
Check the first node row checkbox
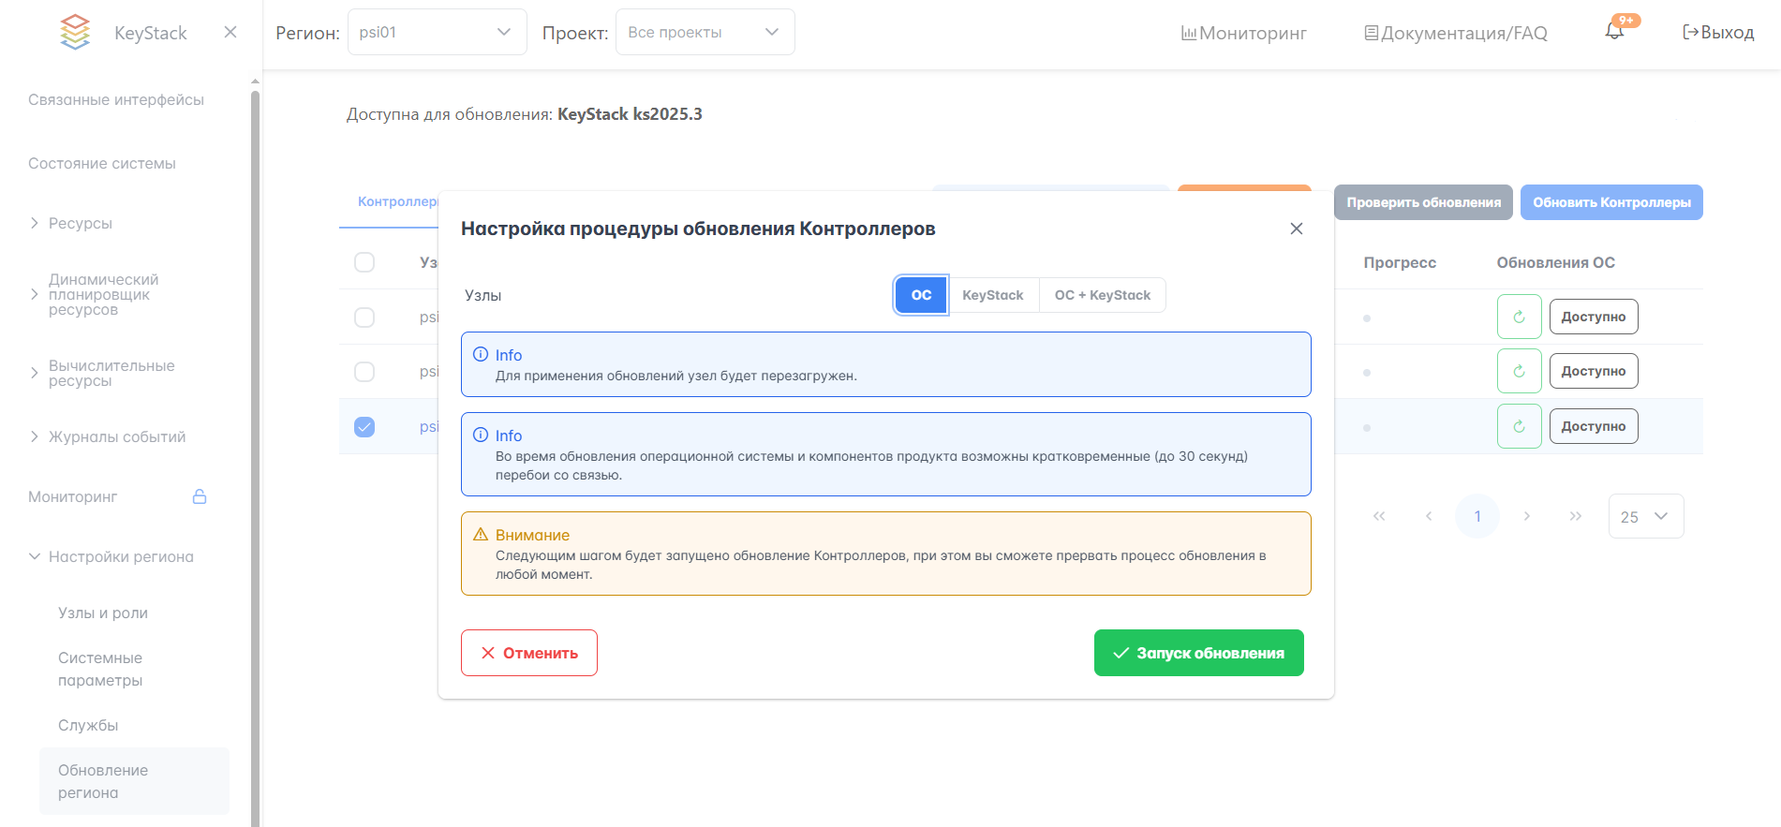364,318
